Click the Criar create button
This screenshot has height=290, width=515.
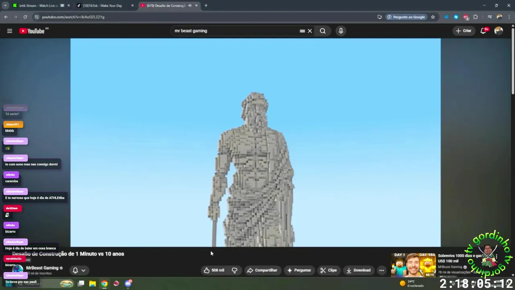[463, 31]
